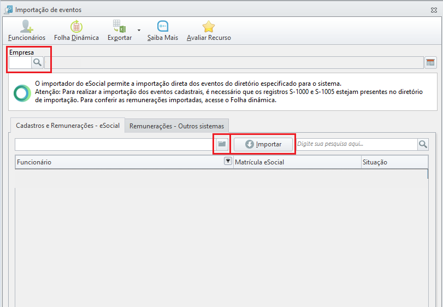Switch to Remunerações - Outros sistemas tab
The width and height of the screenshot is (443, 307).
[176, 126]
